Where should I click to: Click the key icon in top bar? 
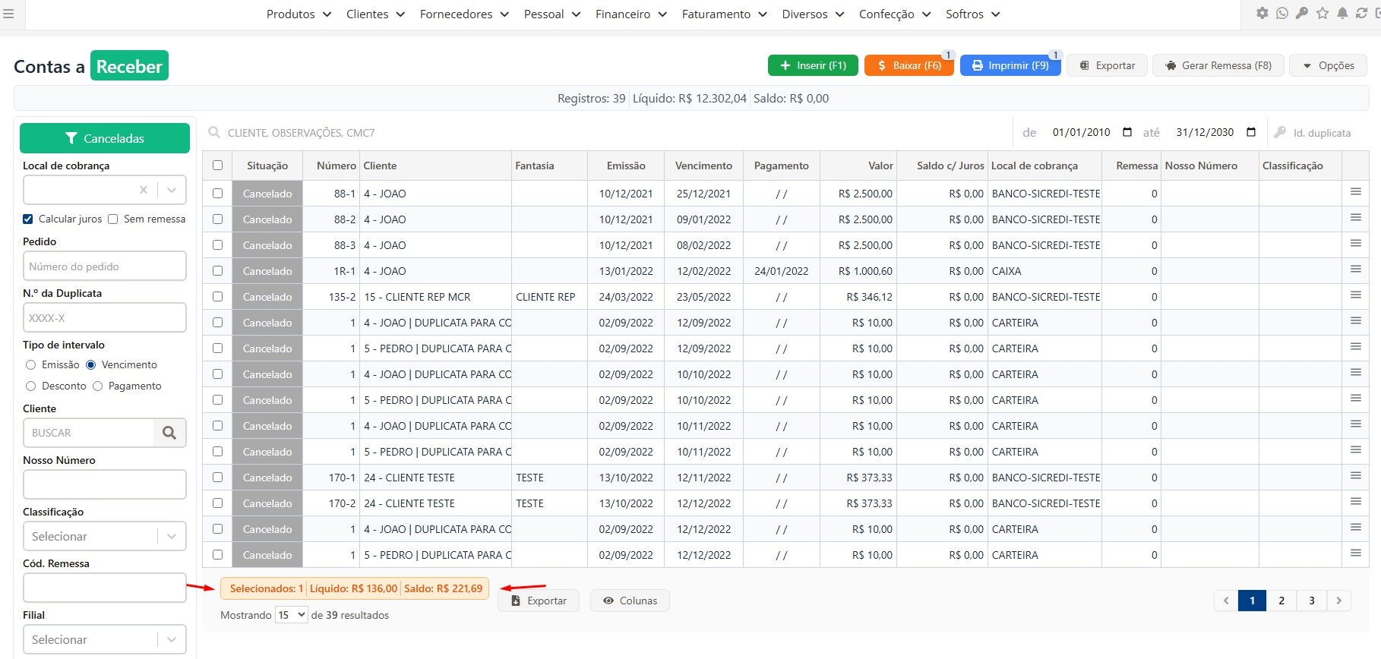[x=1302, y=13]
